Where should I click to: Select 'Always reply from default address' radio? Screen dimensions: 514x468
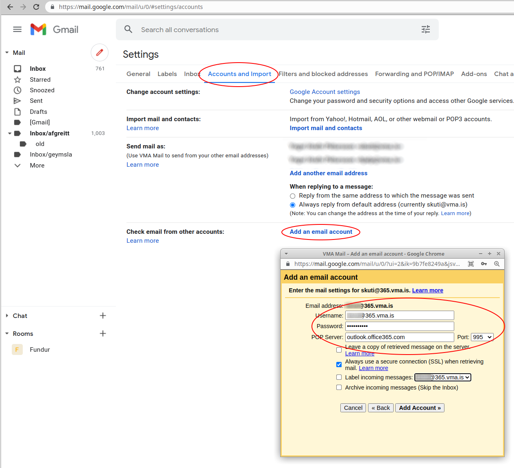point(292,205)
